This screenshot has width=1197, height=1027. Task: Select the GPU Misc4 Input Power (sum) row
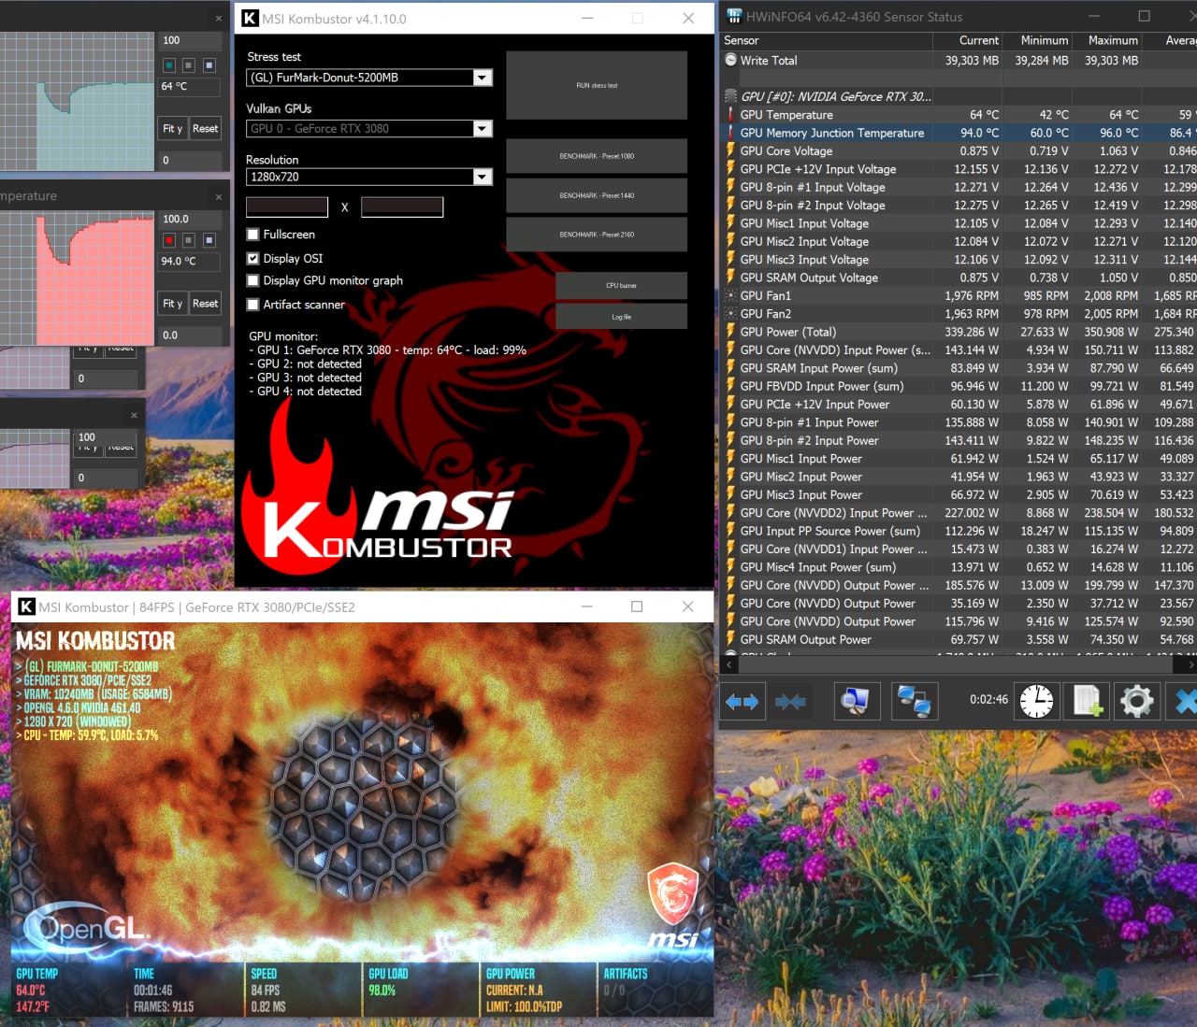pos(959,567)
